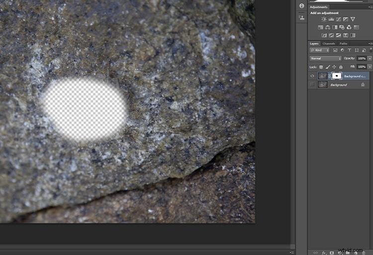Add a Black & White adjustment

335,27
